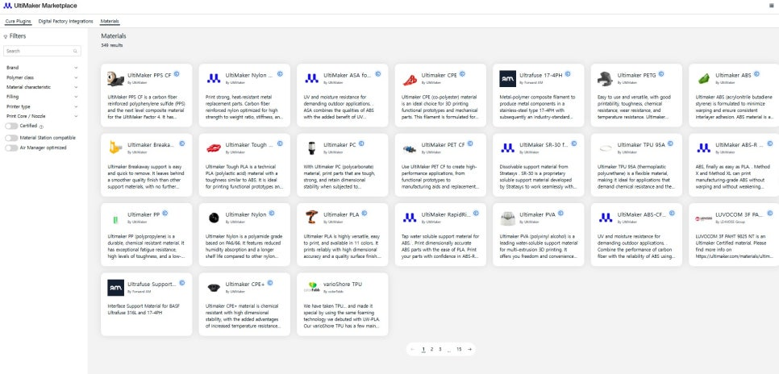
Task: Click the UltiMaker SR-30 logo icon
Action: pos(508,148)
